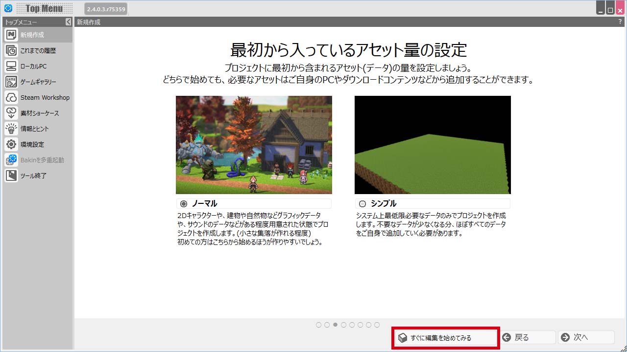The image size is (627, 352).
Task: Select the シンプル radio button
Action: [362, 204]
